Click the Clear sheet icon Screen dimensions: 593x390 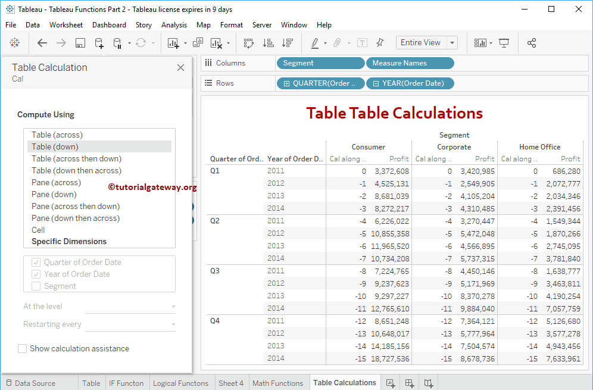tap(216, 43)
